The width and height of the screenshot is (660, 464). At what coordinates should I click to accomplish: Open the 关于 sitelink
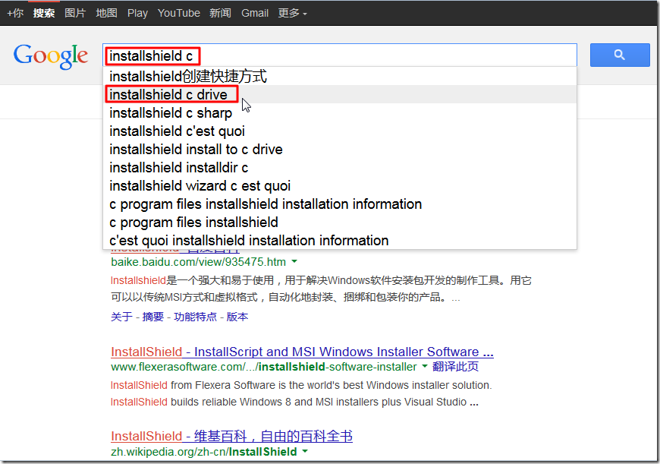pyautogui.click(x=121, y=317)
